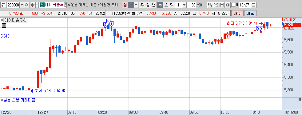Click the current price 5,720 with up arrow

[x=16, y=14]
